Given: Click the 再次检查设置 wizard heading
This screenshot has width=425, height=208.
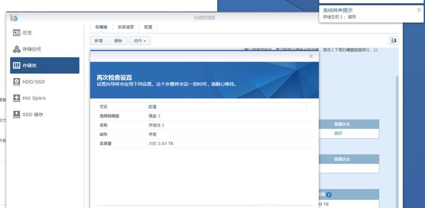Looking at the screenshot, I should 114,77.
